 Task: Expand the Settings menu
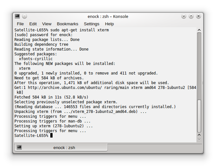click(x=92, y=24)
